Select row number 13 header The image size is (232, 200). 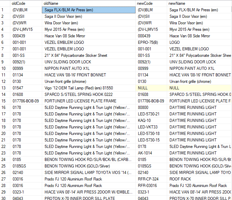(x=5, y=88)
